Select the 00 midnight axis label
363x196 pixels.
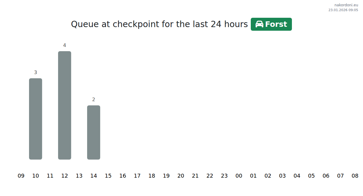(x=239, y=176)
